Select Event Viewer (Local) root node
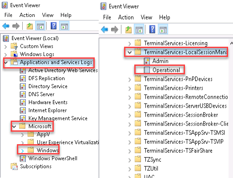233x178 pixels. [x=35, y=38]
